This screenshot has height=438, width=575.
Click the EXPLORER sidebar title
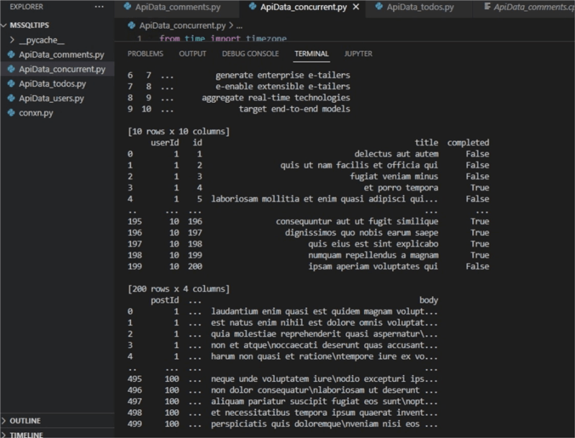27,6
